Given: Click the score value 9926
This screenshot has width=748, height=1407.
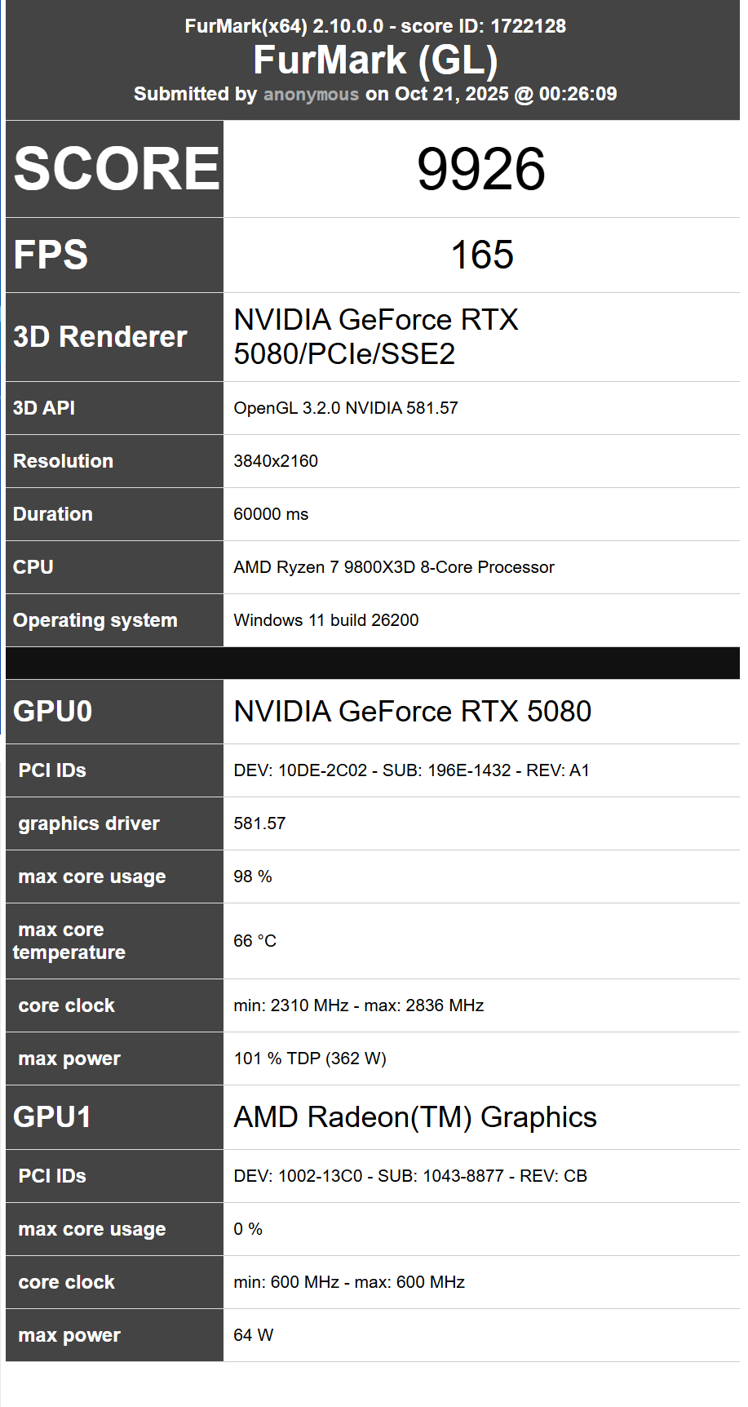Looking at the screenshot, I should [x=480, y=170].
